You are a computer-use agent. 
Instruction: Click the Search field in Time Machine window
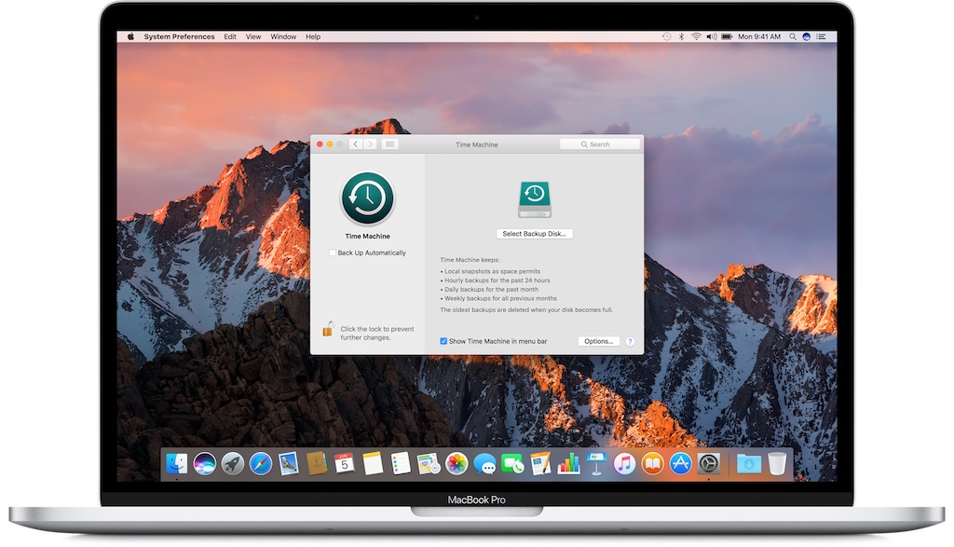coord(599,144)
